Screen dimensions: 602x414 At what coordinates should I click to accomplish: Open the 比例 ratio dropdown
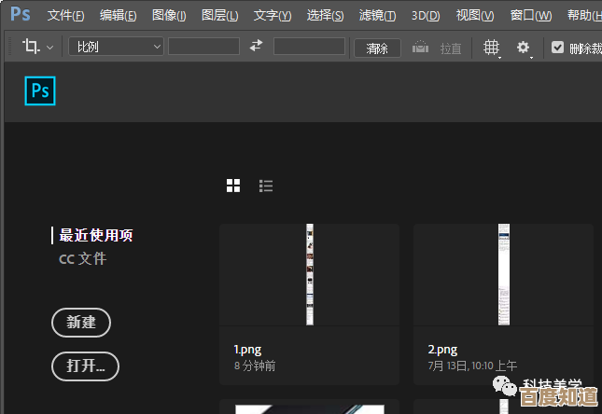(116, 47)
